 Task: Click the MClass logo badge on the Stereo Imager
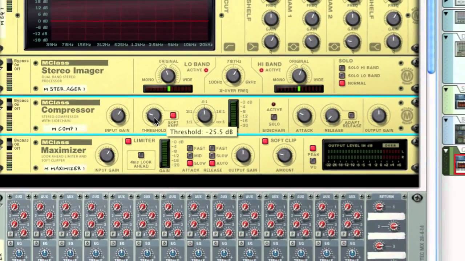[x=407, y=76]
